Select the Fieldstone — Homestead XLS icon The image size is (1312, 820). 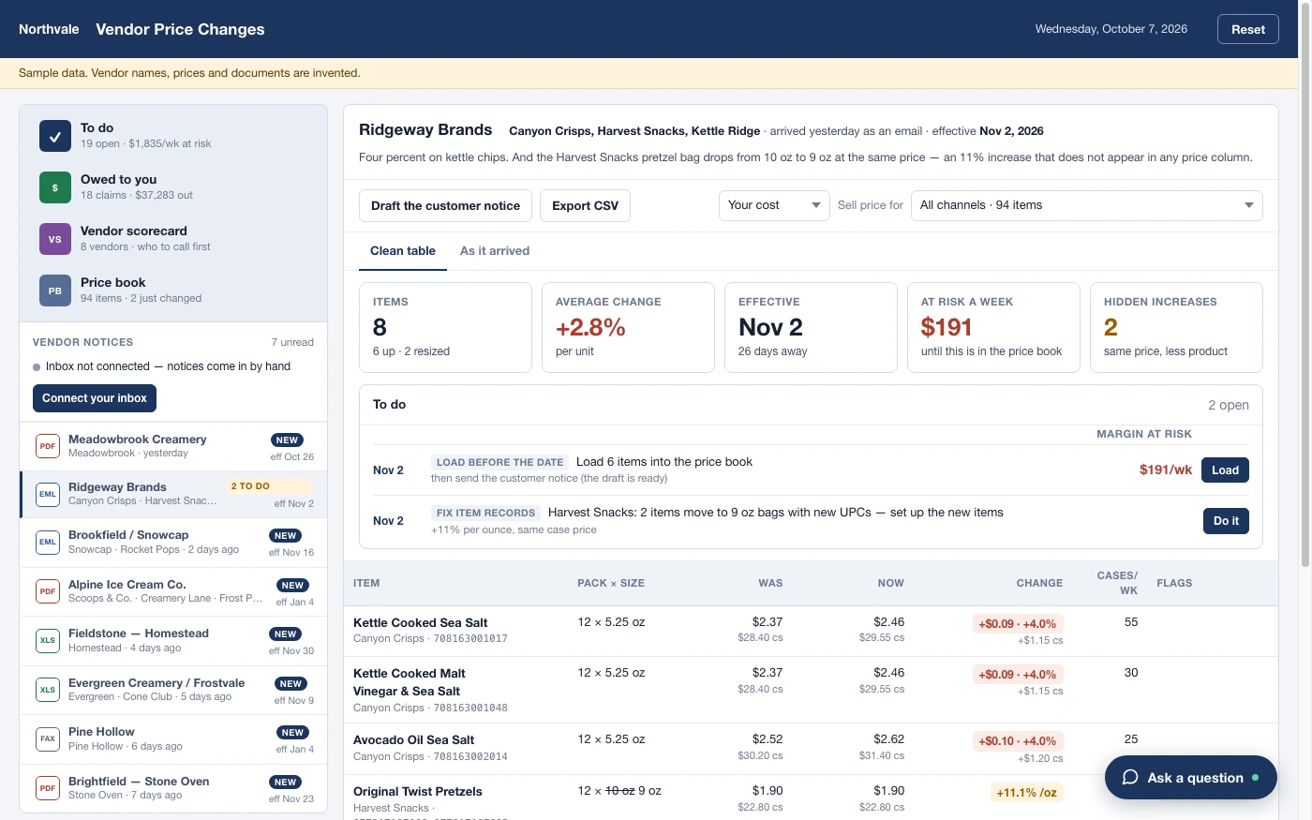coord(48,640)
